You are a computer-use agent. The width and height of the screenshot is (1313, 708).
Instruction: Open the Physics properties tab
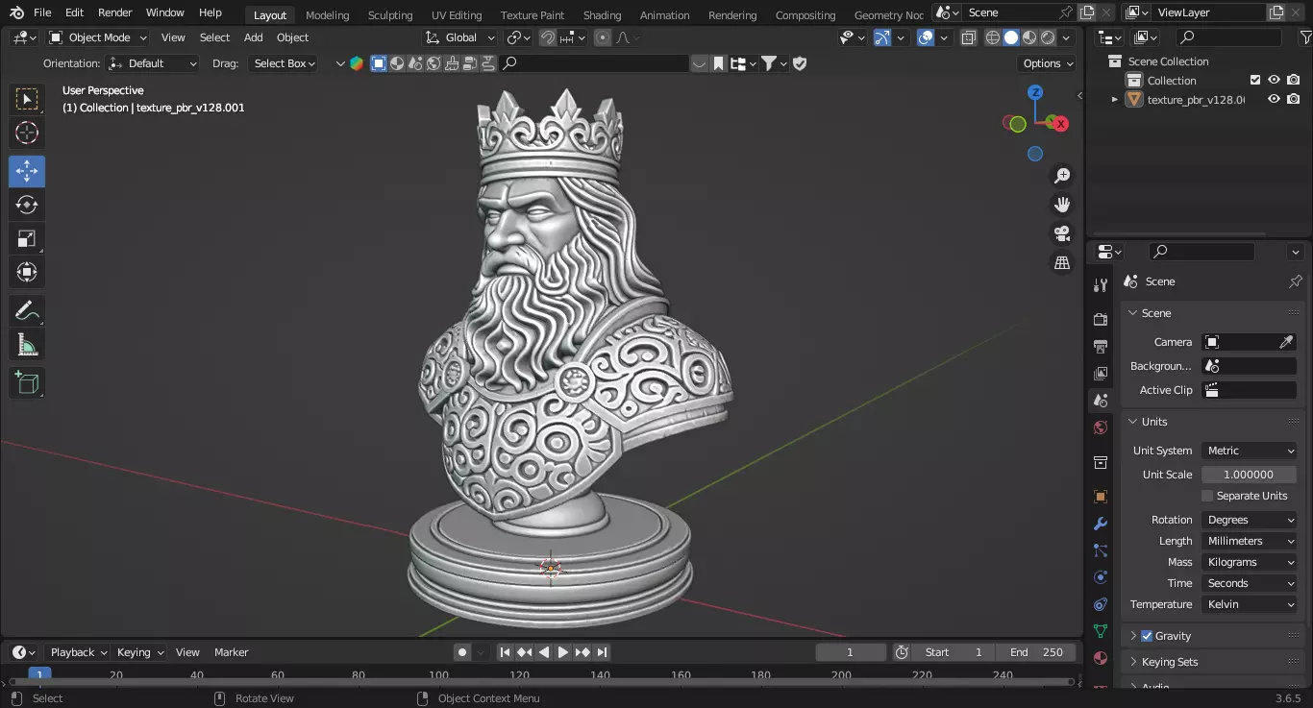point(1101,577)
